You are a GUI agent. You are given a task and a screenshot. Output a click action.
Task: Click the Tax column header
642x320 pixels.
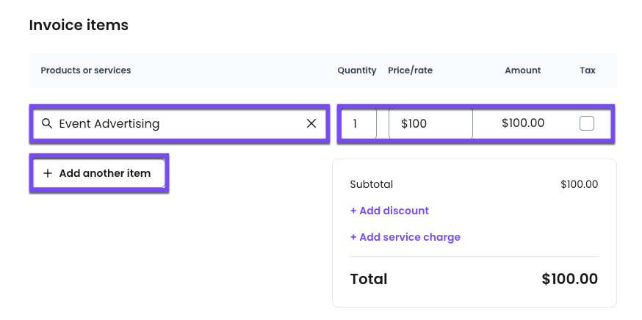coord(588,70)
